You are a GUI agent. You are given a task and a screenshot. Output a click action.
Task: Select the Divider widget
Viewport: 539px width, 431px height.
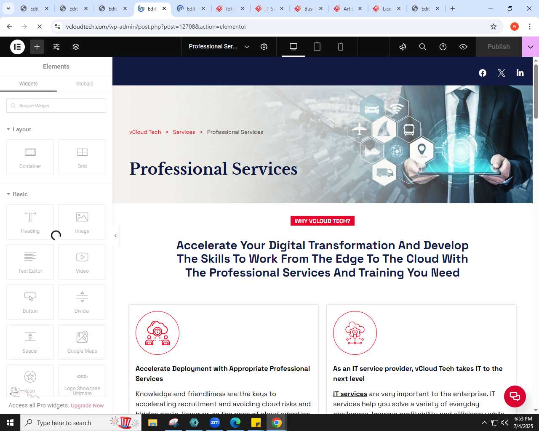[x=82, y=302]
